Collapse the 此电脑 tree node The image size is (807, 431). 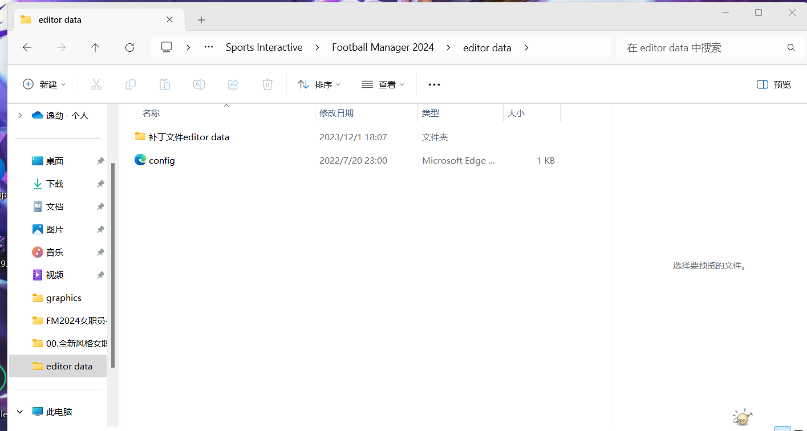(20, 412)
